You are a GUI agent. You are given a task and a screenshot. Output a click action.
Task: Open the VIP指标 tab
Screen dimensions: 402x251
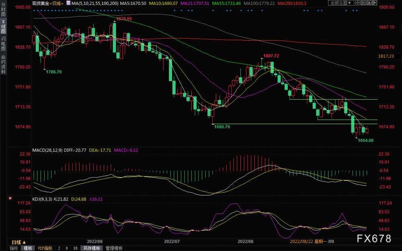(45, 248)
